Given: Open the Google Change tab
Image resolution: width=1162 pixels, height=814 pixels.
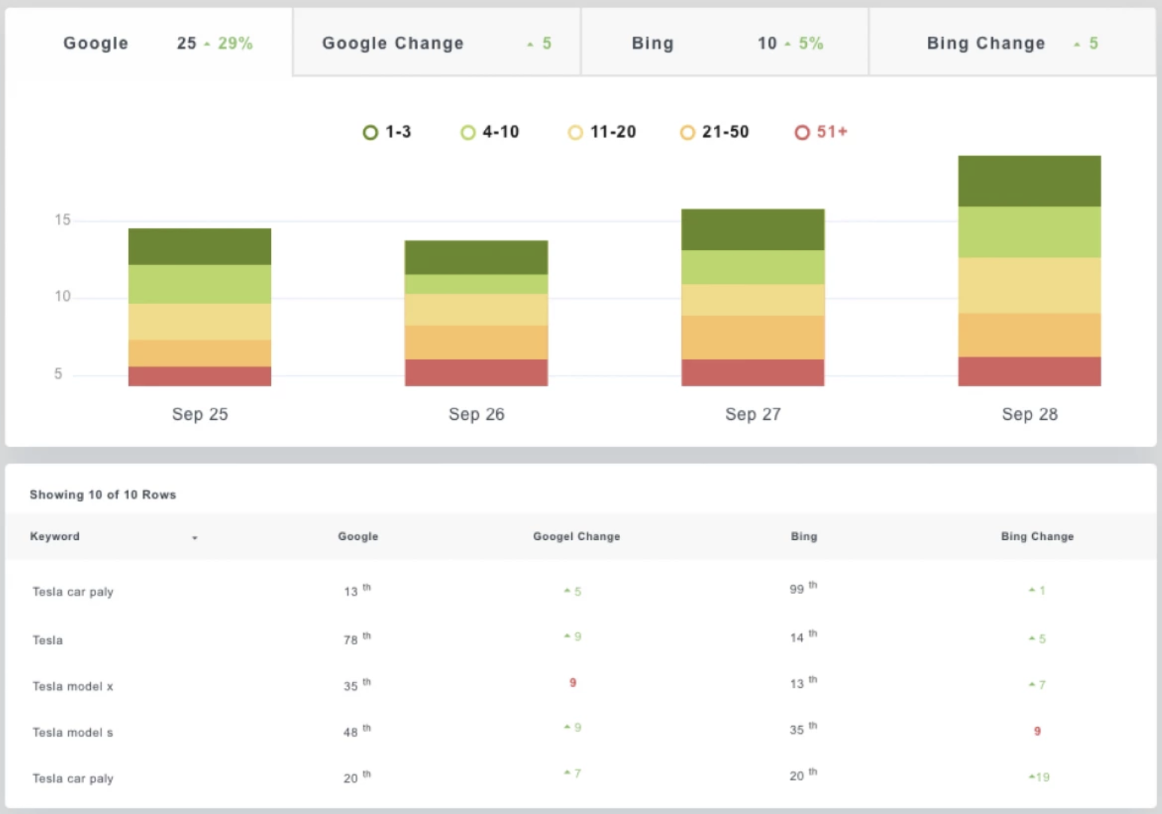Looking at the screenshot, I should click(436, 44).
